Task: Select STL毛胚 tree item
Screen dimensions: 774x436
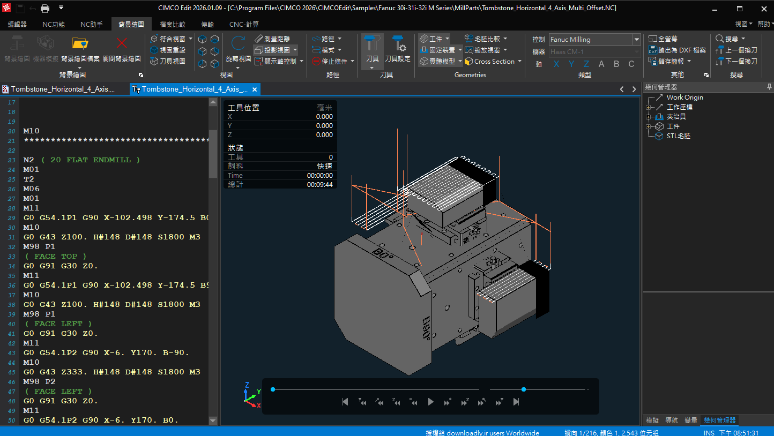Action: pos(678,136)
